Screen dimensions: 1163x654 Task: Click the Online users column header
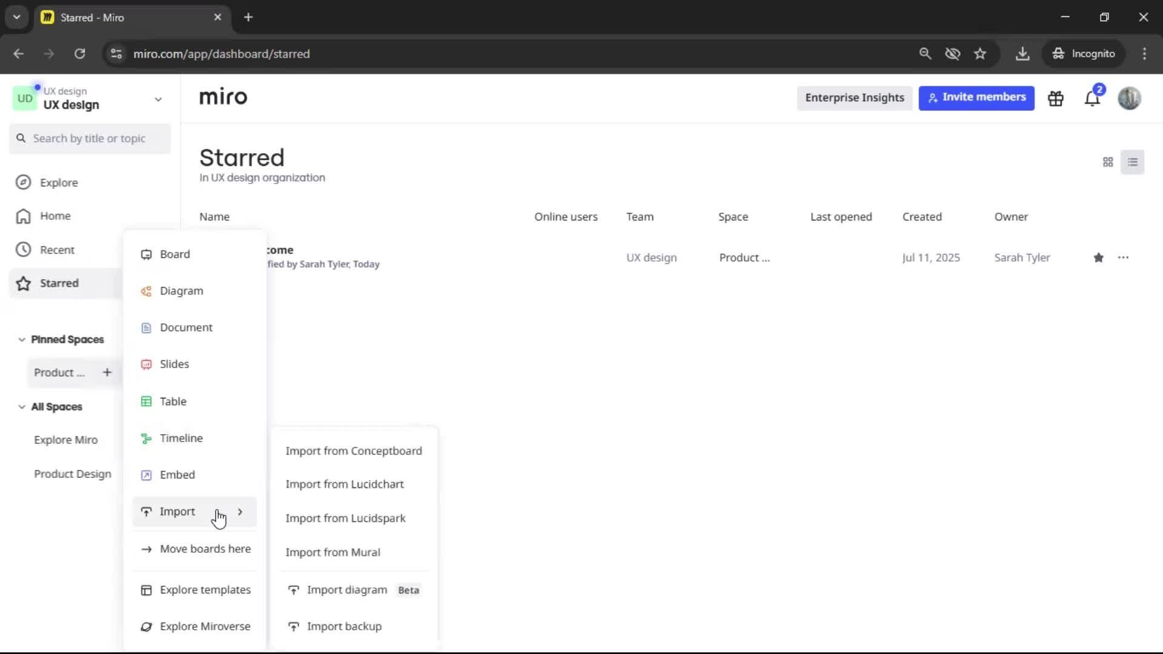pyautogui.click(x=566, y=217)
